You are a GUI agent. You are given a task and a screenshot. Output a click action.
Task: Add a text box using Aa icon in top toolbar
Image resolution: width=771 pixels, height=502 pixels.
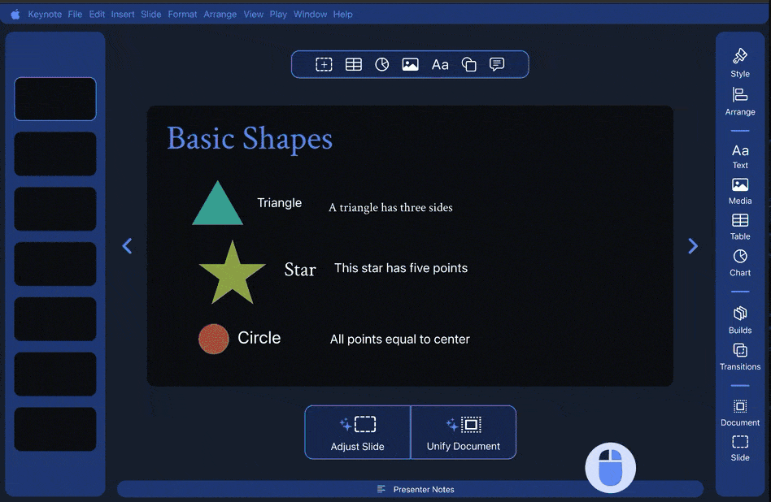(x=440, y=65)
